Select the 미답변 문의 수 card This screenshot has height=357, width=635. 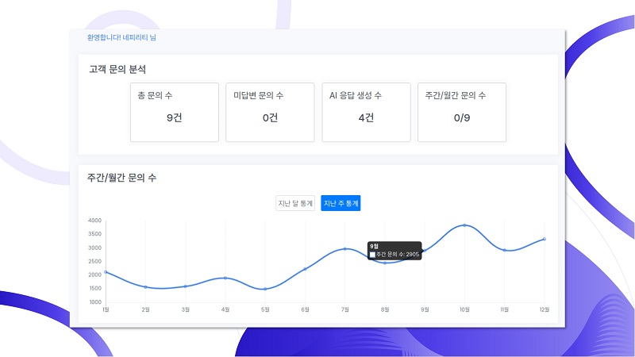click(270, 112)
